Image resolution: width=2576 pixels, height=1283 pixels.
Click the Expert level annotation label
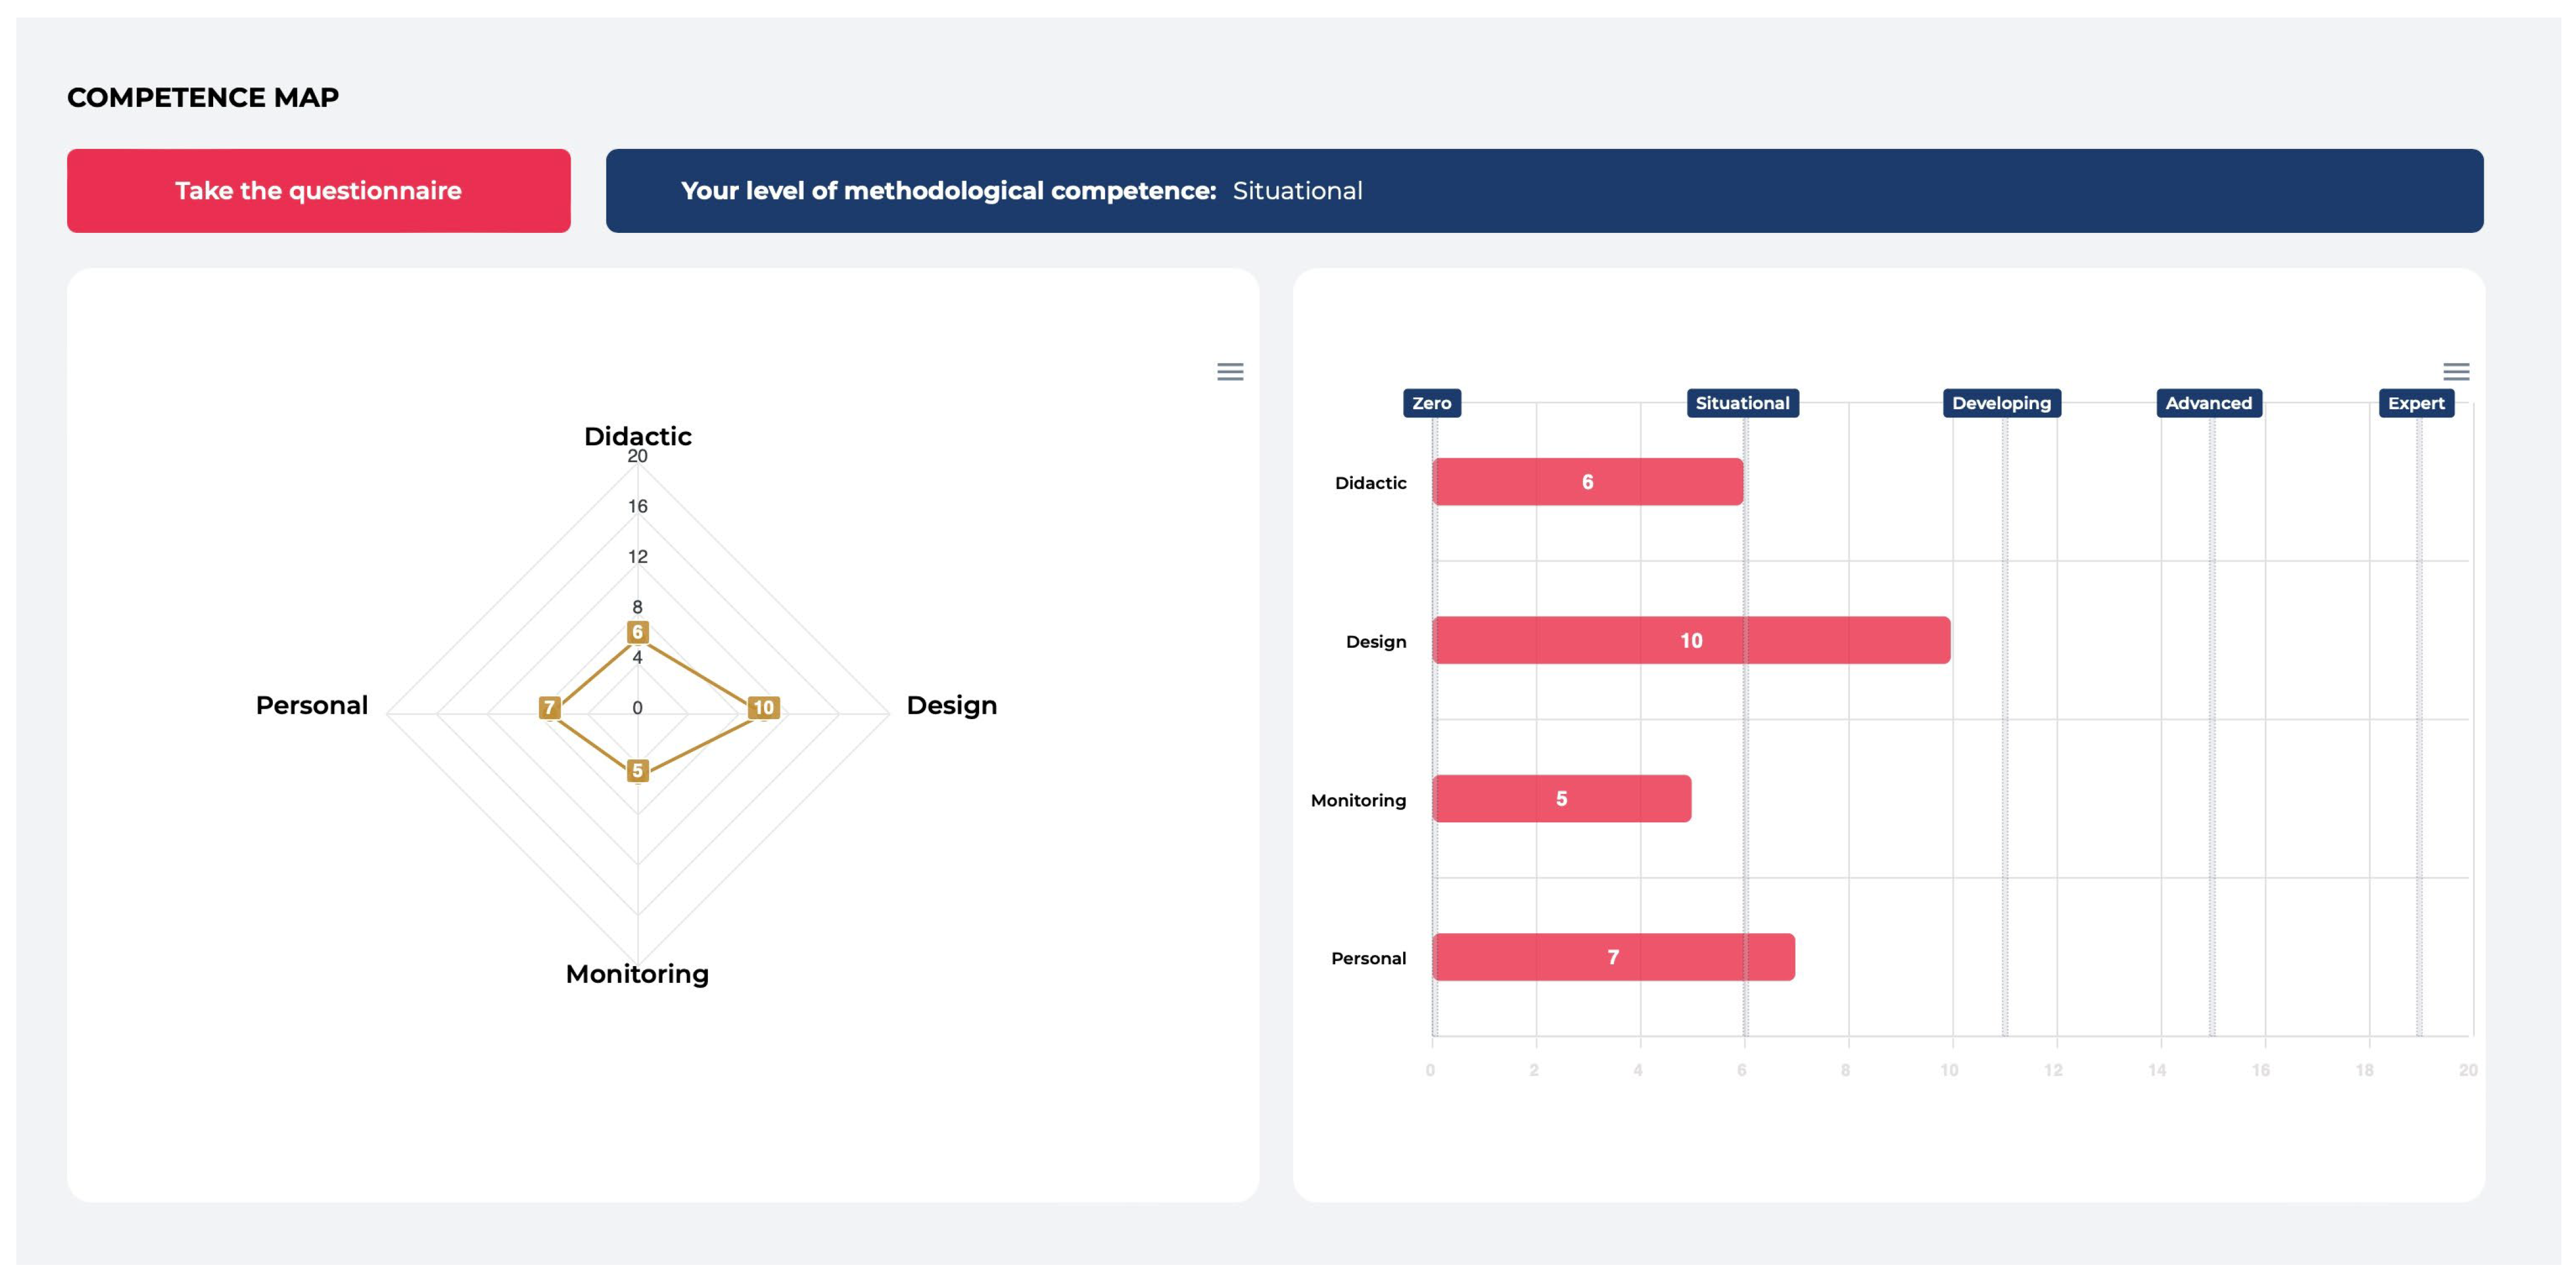(x=2415, y=403)
